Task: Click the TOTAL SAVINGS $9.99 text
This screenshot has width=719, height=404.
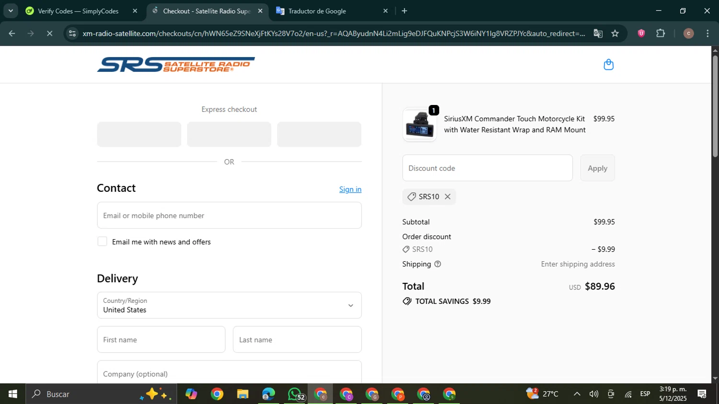Action: pos(453,301)
